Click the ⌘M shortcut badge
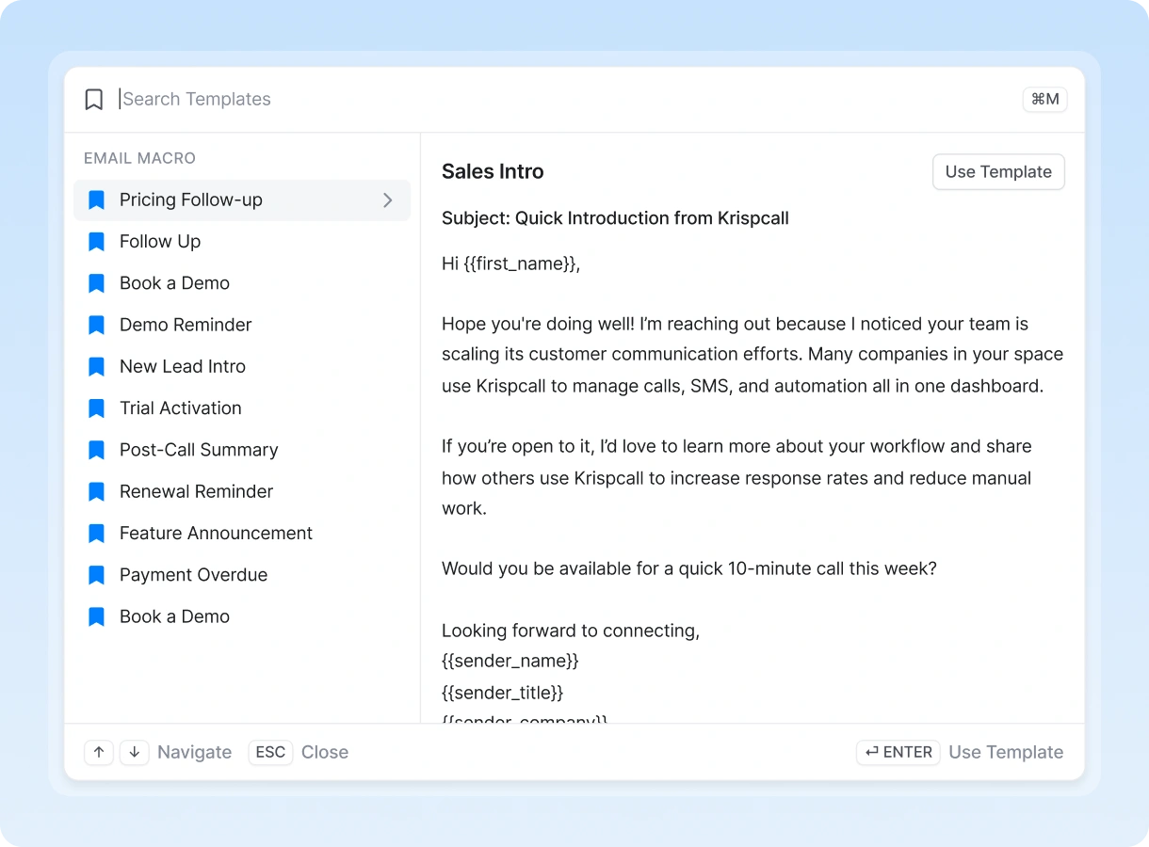 click(x=1044, y=100)
